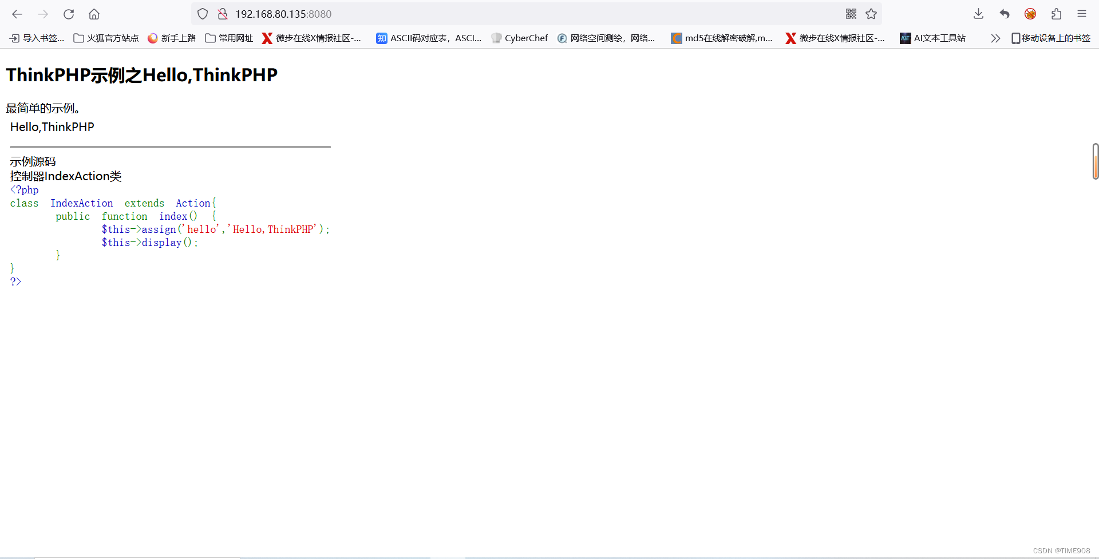
Task: Open the CyberChef bookmark
Action: [x=519, y=38]
